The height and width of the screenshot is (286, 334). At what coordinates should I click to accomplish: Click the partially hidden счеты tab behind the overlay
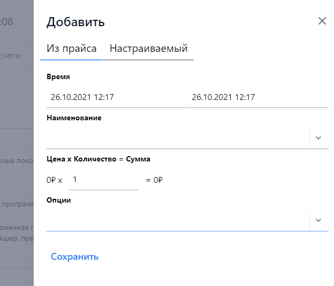pyautogui.click(x=11, y=55)
